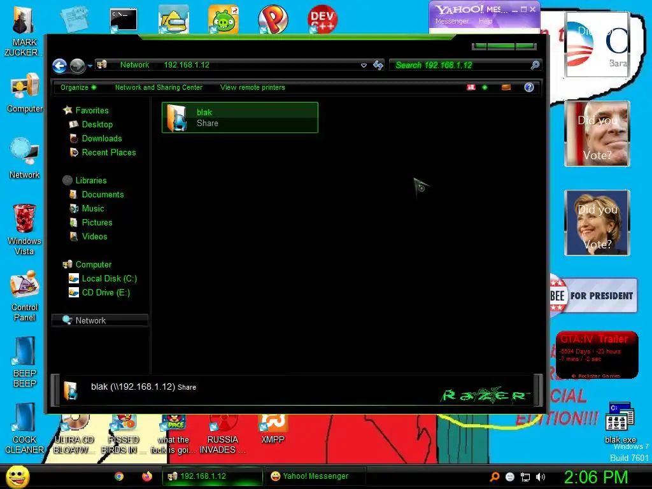The height and width of the screenshot is (489, 652).
Task: Open the Pictures library
Action: pos(97,222)
